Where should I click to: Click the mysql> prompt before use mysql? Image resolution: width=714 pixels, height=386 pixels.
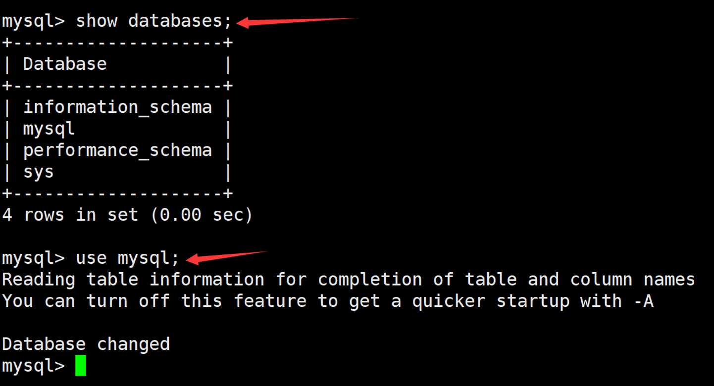pyautogui.click(x=33, y=258)
